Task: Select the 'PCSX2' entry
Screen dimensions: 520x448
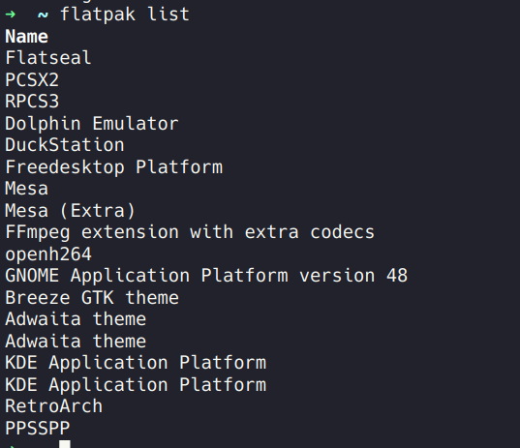Action: 32,80
